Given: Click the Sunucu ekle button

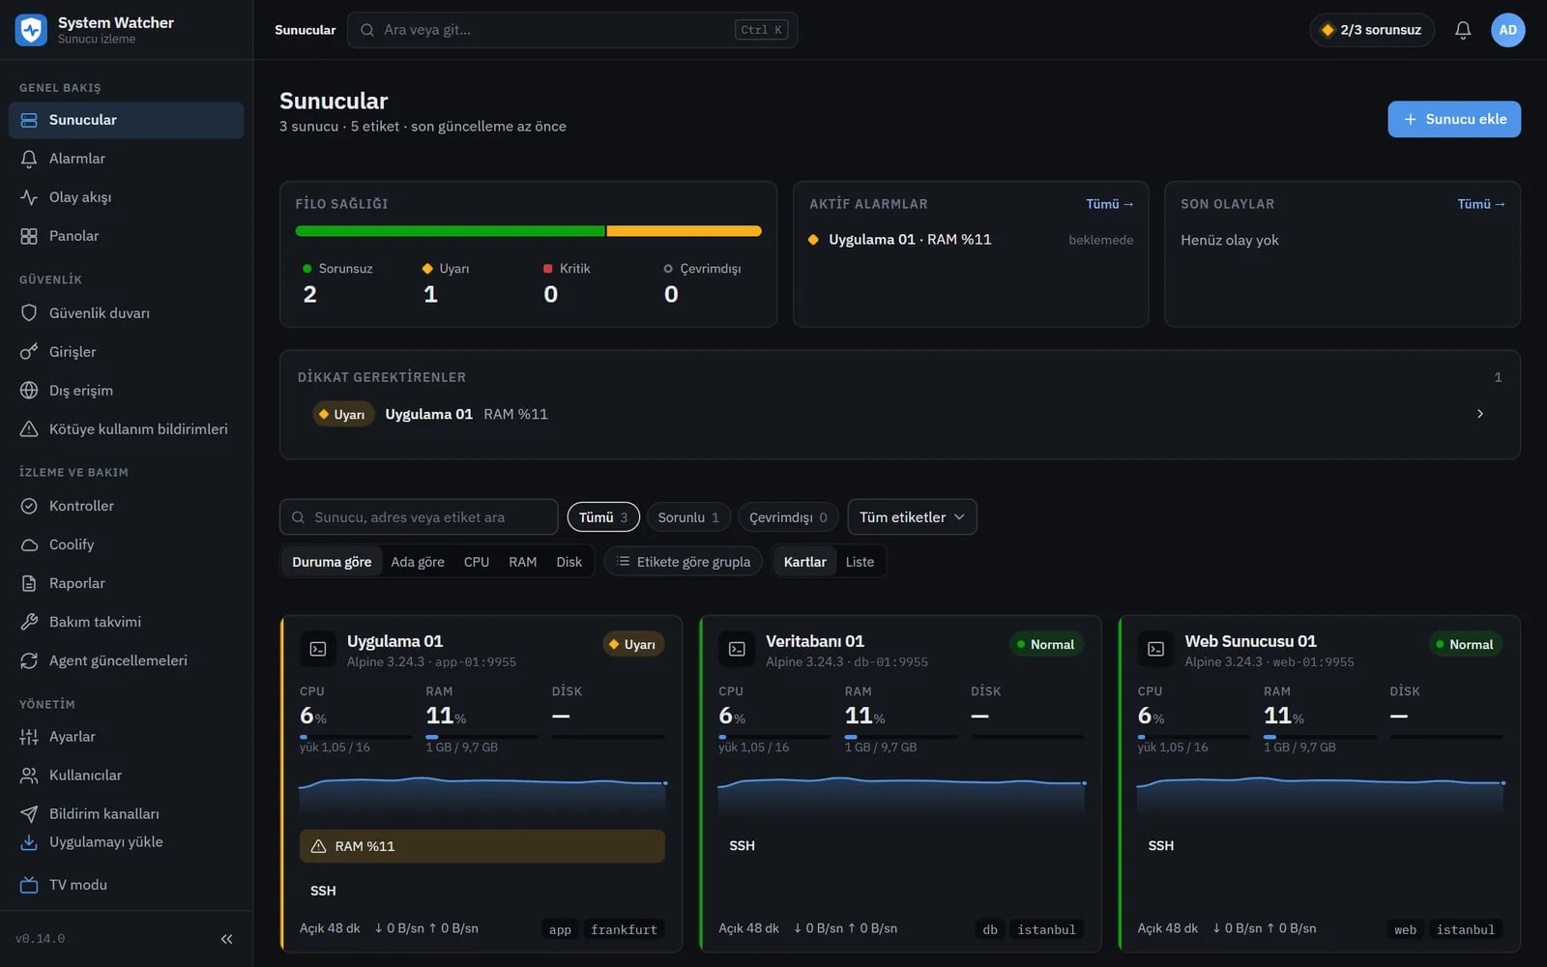Looking at the screenshot, I should click(x=1454, y=119).
